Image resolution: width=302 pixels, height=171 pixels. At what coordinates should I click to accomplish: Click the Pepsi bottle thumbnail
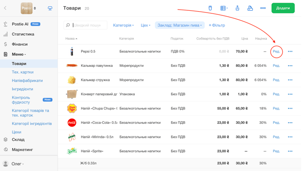coord(72,51)
